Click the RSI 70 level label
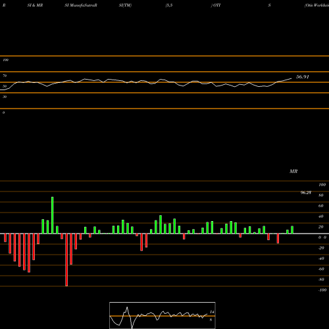329x329 pixels. point(5,76)
